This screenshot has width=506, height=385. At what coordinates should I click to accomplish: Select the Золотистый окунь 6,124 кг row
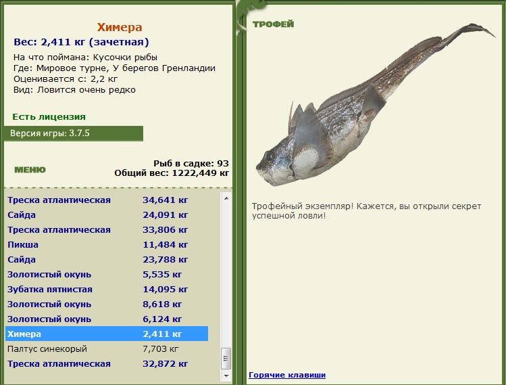tap(107, 319)
